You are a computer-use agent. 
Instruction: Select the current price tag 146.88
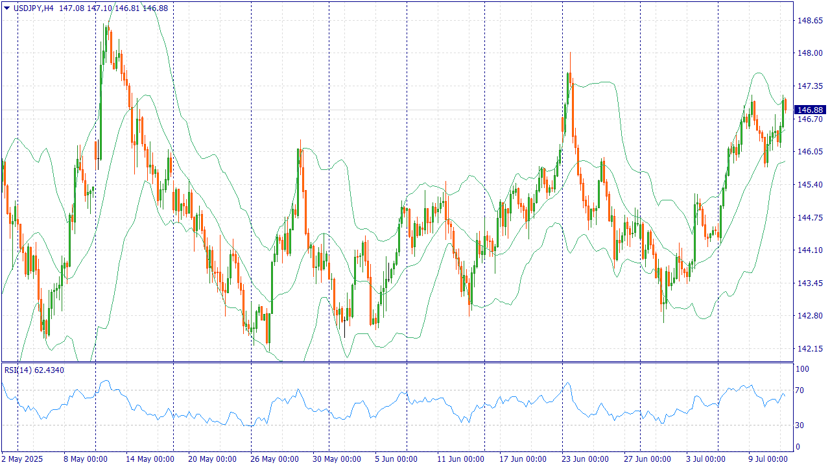(810, 110)
